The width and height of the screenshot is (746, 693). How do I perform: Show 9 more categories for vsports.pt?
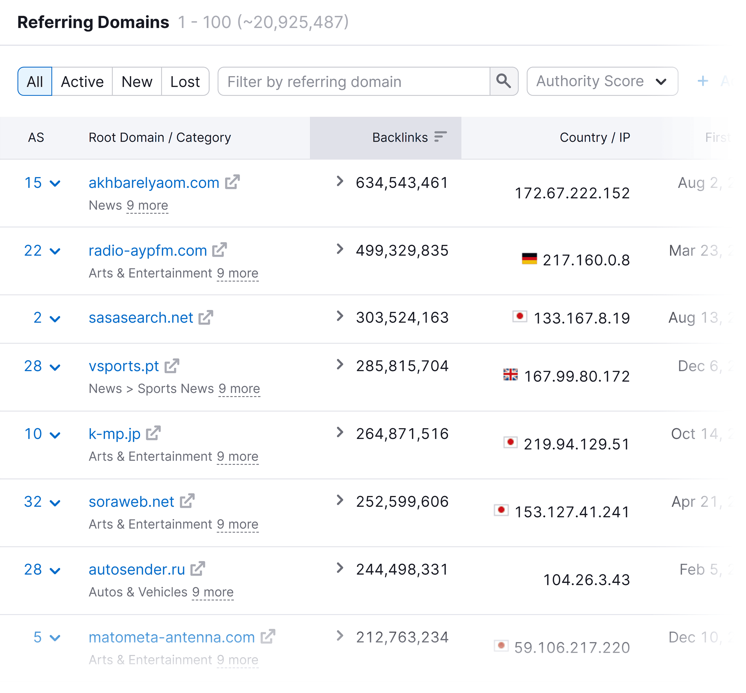coord(239,388)
